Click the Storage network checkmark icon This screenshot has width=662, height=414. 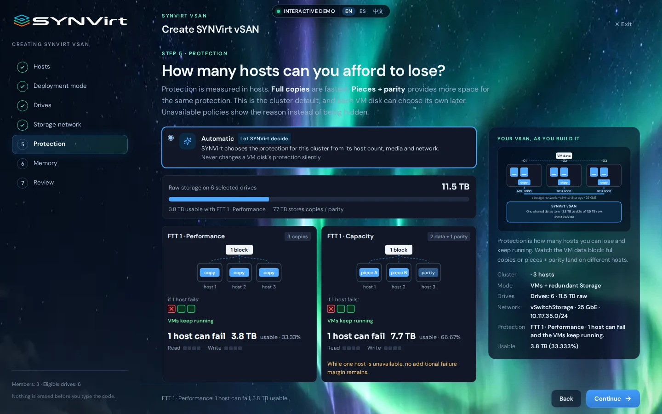click(23, 125)
